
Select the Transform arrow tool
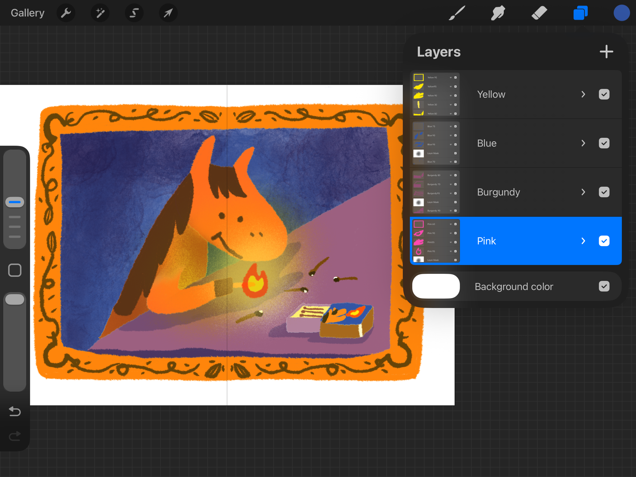tap(168, 13)
